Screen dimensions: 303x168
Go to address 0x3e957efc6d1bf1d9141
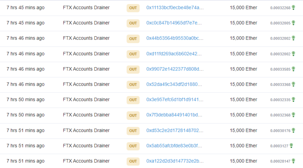pyautogui.click(x=175, y=100)
